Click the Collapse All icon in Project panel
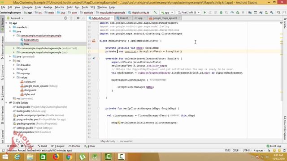 (x=71, y=18)
